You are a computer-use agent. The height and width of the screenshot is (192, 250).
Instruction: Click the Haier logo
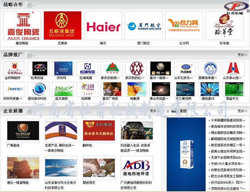click(x=103, y=26)
